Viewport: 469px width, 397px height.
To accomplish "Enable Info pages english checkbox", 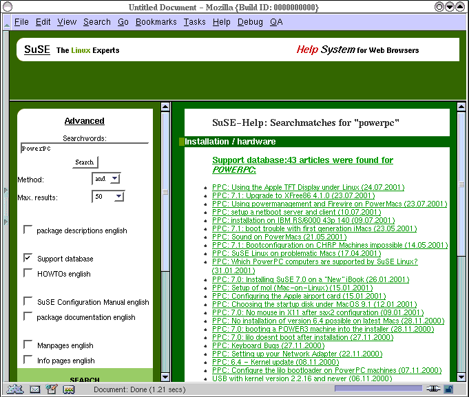I will tap(28, 360).
